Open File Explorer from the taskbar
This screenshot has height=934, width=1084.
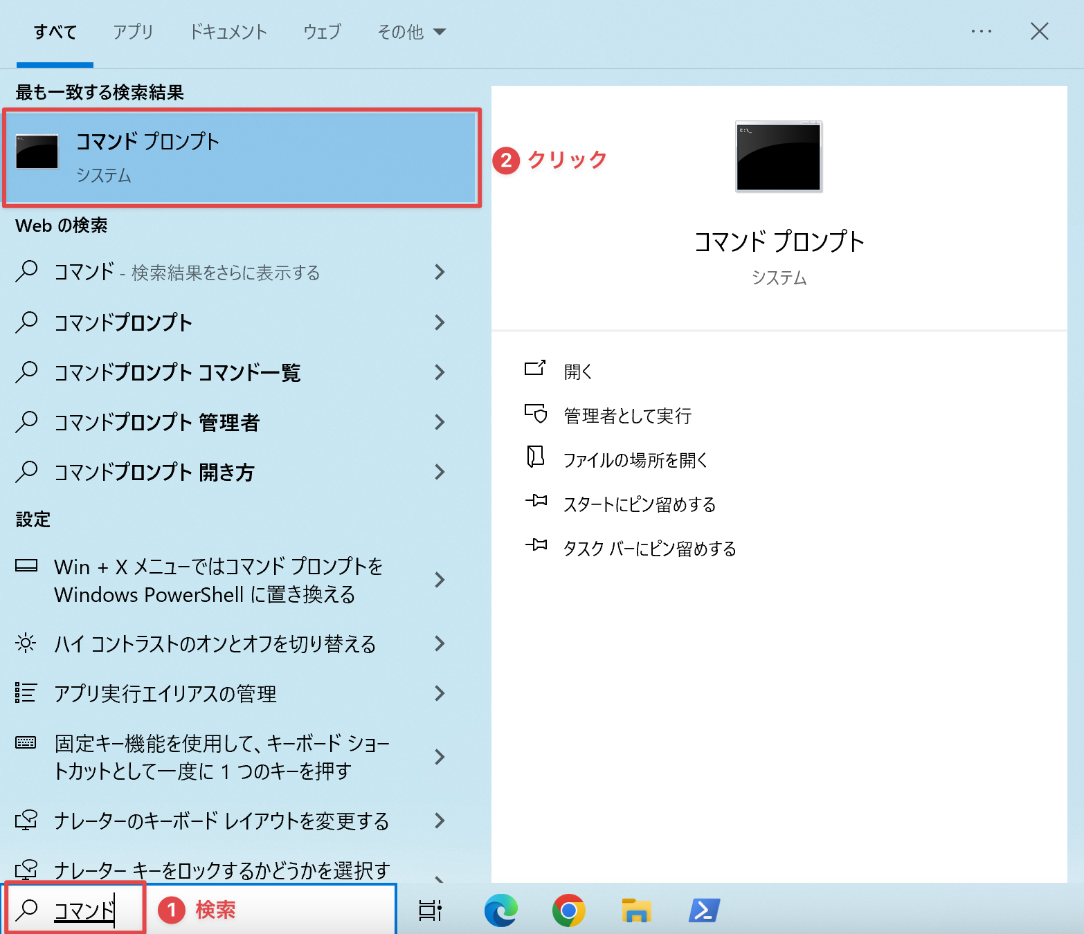(x=636, y=910)
